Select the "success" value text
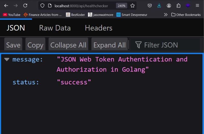The image size is (204, 134). [74, 82]
